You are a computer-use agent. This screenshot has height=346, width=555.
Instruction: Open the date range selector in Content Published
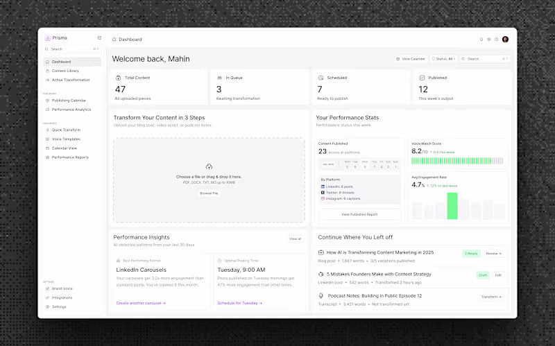[x=328, y=164]
